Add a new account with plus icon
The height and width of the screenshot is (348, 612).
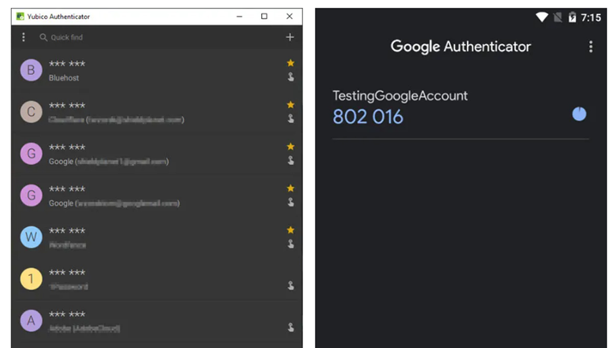tap(290, 37)
